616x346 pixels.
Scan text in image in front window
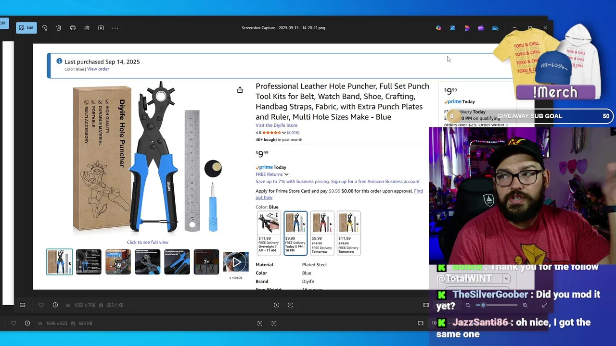click(x=291, y=305)
